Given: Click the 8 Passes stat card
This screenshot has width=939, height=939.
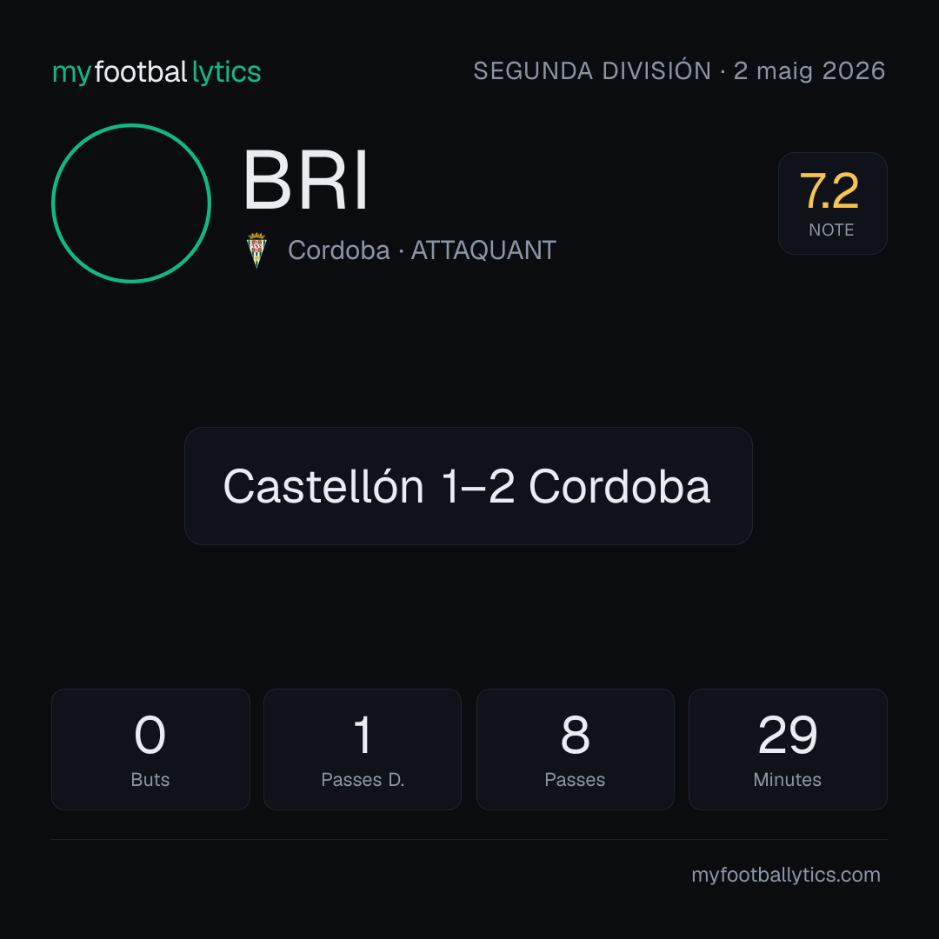Looking at the screenshot, I should pyautogui.click(x=575, y=749).
